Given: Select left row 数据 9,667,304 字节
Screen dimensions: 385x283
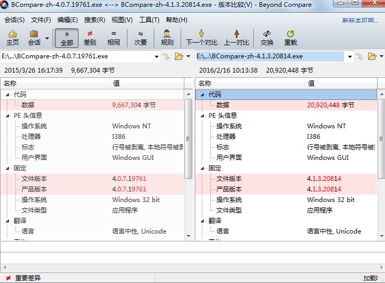Looking at the screenshot, I should [92, 105].
